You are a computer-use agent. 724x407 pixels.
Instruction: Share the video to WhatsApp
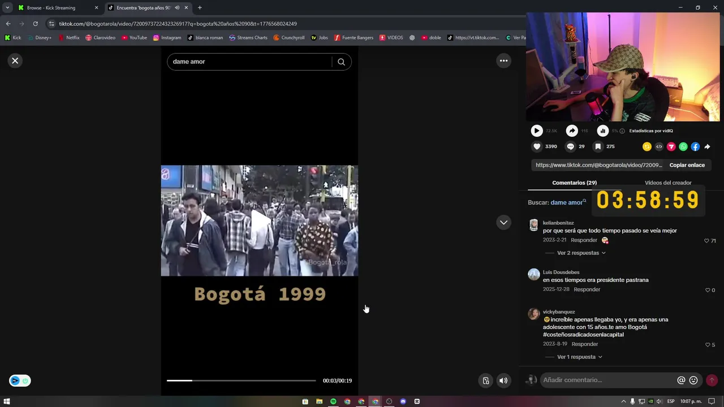[683, 146]
